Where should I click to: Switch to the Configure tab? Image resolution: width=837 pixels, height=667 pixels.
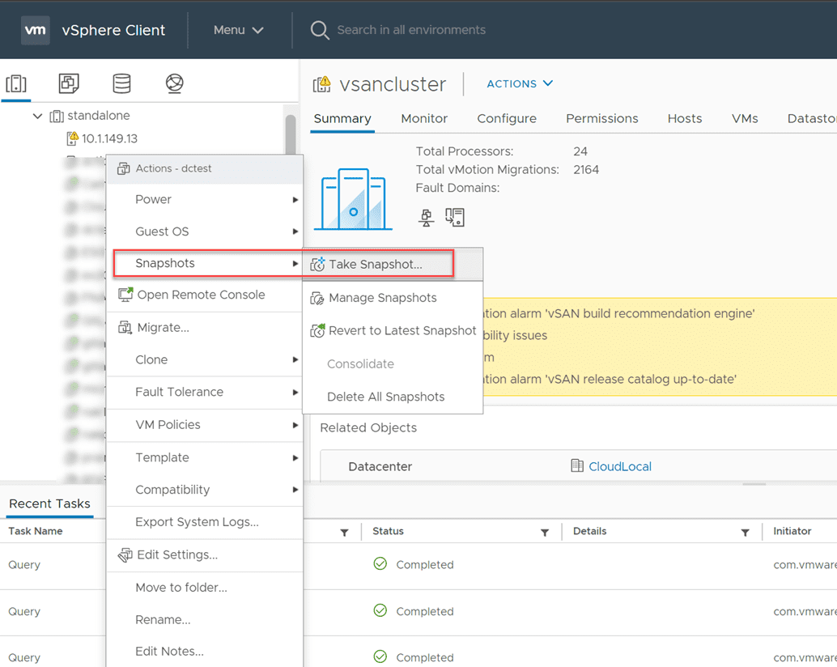point(506,118)
